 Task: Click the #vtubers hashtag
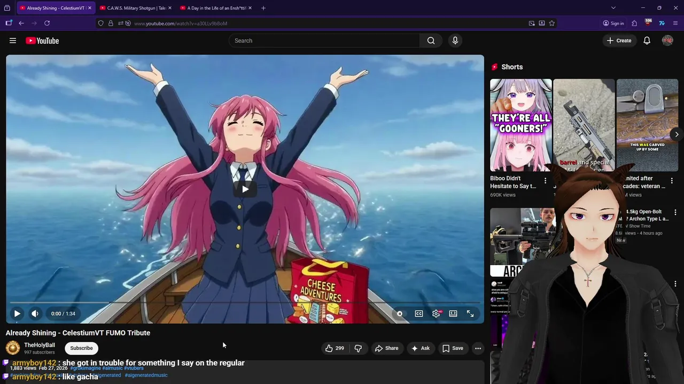(x=134, y=368)
